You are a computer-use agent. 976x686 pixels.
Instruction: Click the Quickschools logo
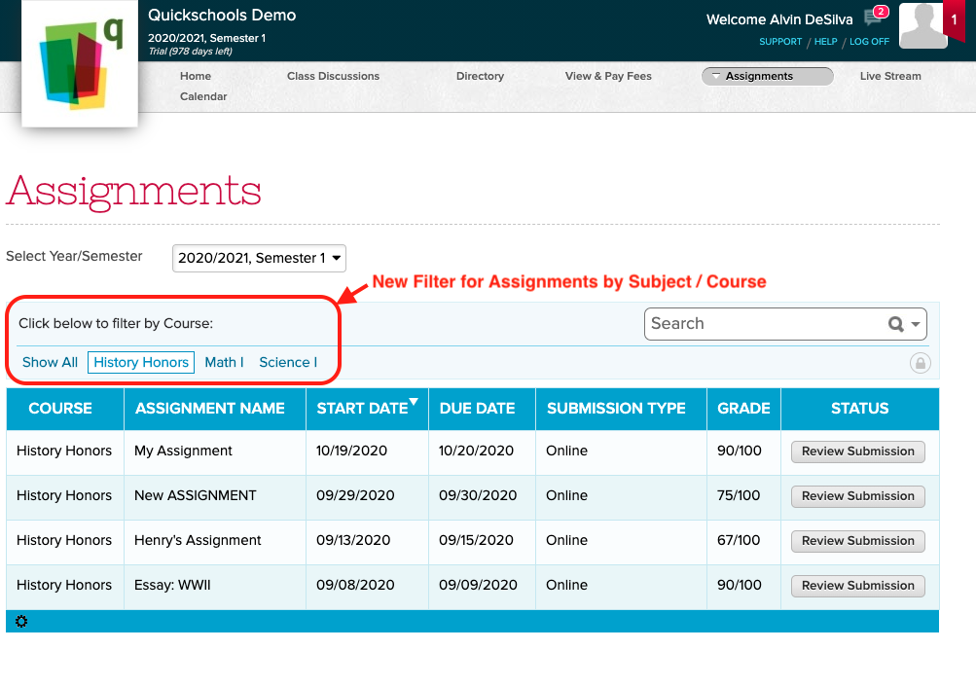click(x=80, y=63)
